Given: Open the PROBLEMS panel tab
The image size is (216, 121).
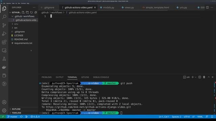Looking at the screenshot, I should (x=47, y=77).
